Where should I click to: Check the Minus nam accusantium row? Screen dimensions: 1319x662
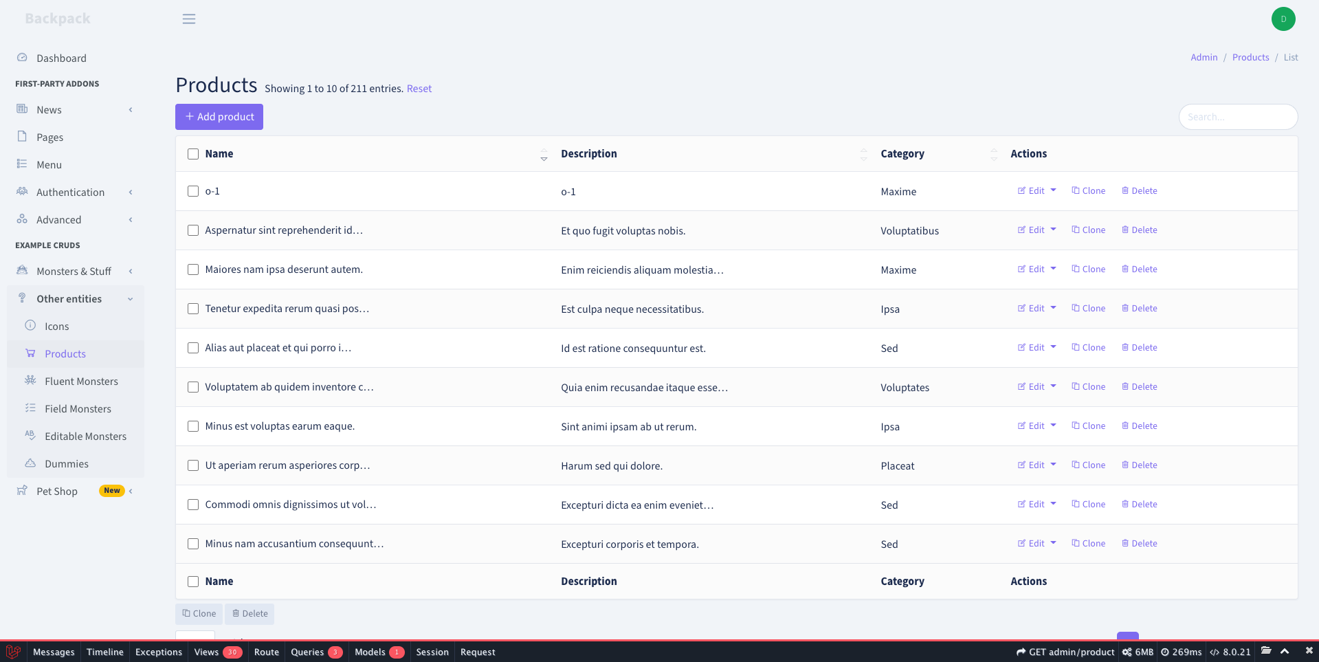(x=193, y=544)
